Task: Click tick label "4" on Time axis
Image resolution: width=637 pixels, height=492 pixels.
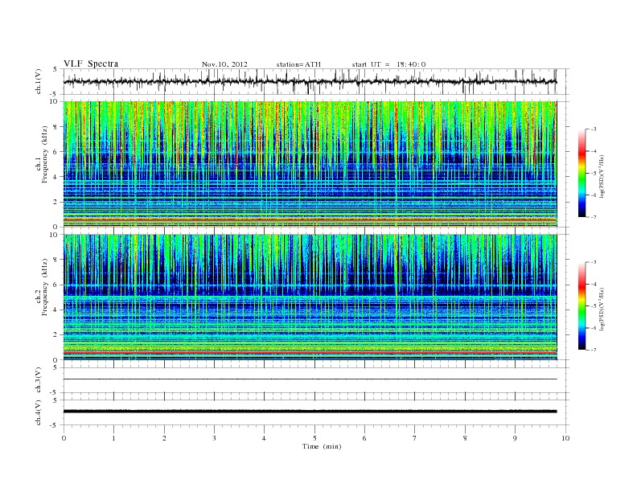Action: point(264,438)
